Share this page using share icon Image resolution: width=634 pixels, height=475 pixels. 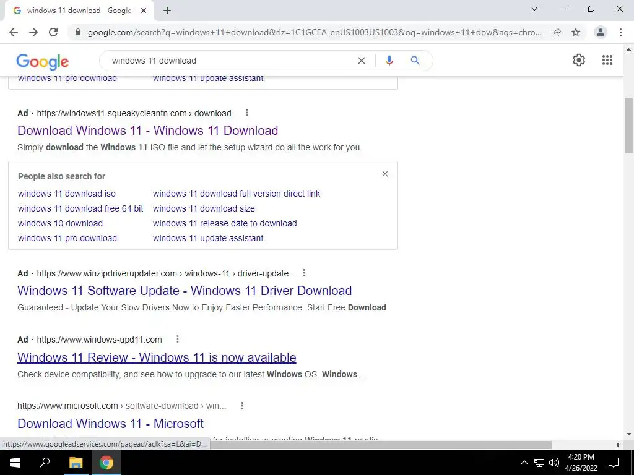pos(556,32)
